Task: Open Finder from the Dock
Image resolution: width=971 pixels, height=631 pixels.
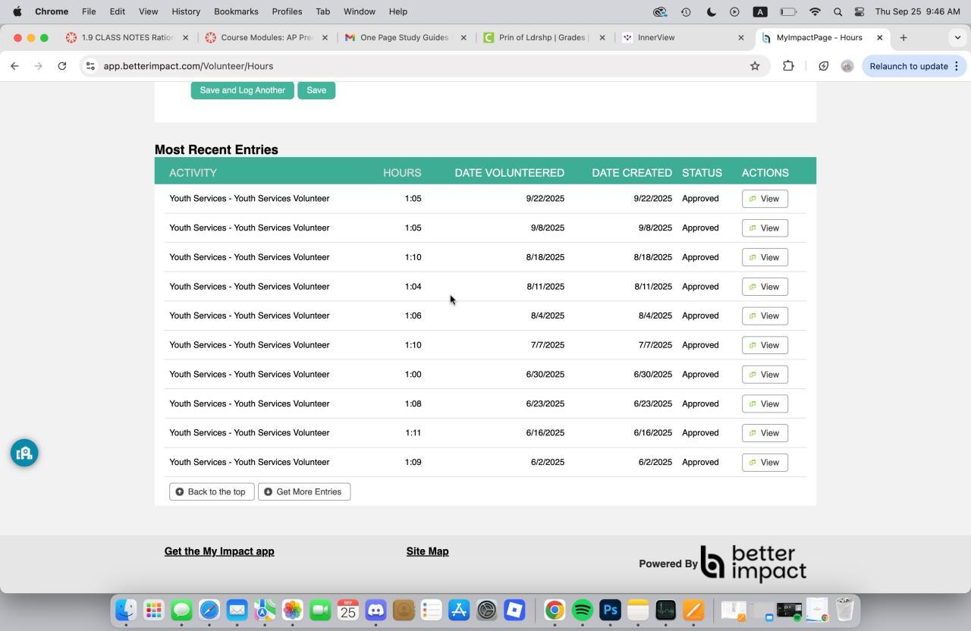Action: 126,610
